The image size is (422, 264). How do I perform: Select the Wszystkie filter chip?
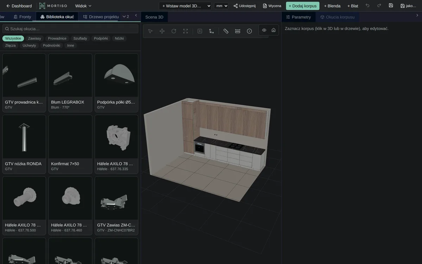click(13, 38)
